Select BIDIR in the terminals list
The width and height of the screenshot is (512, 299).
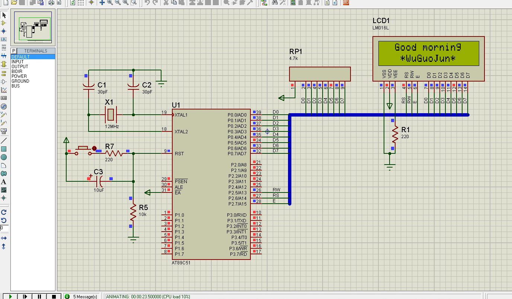(33, 71)
